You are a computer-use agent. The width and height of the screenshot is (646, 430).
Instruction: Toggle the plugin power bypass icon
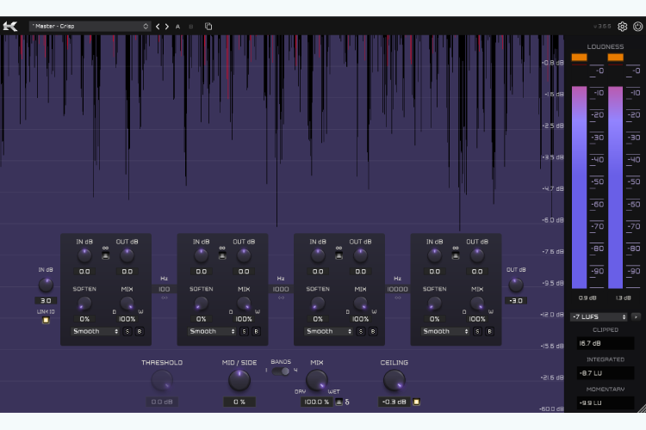[637, 27]
